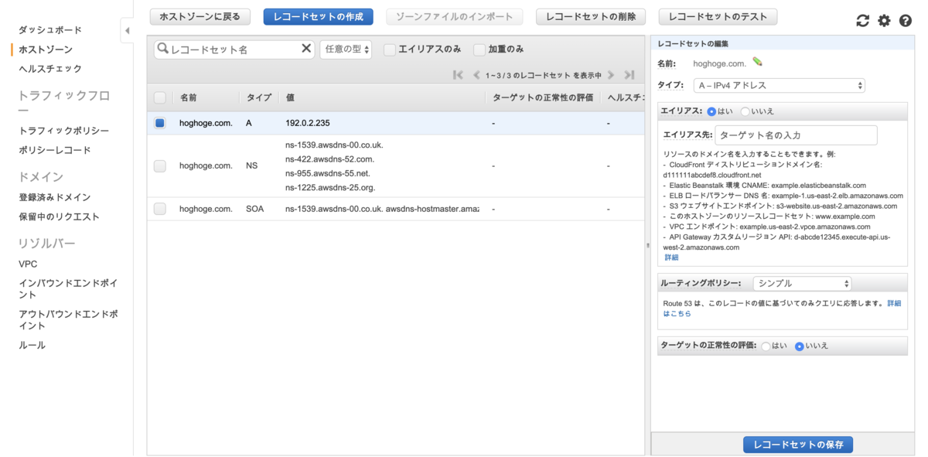The image size is (928, 457).
Task: Toggle the エイリアスのみ checkbox
Action: point(390,49)
